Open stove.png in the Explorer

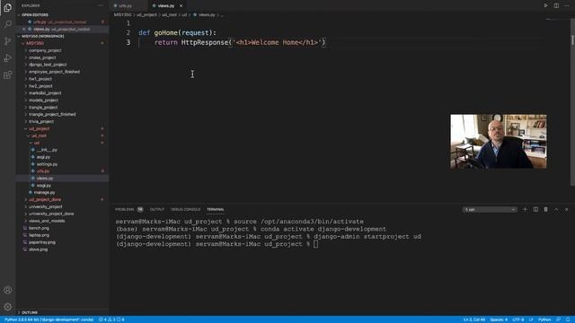(38, 249)
